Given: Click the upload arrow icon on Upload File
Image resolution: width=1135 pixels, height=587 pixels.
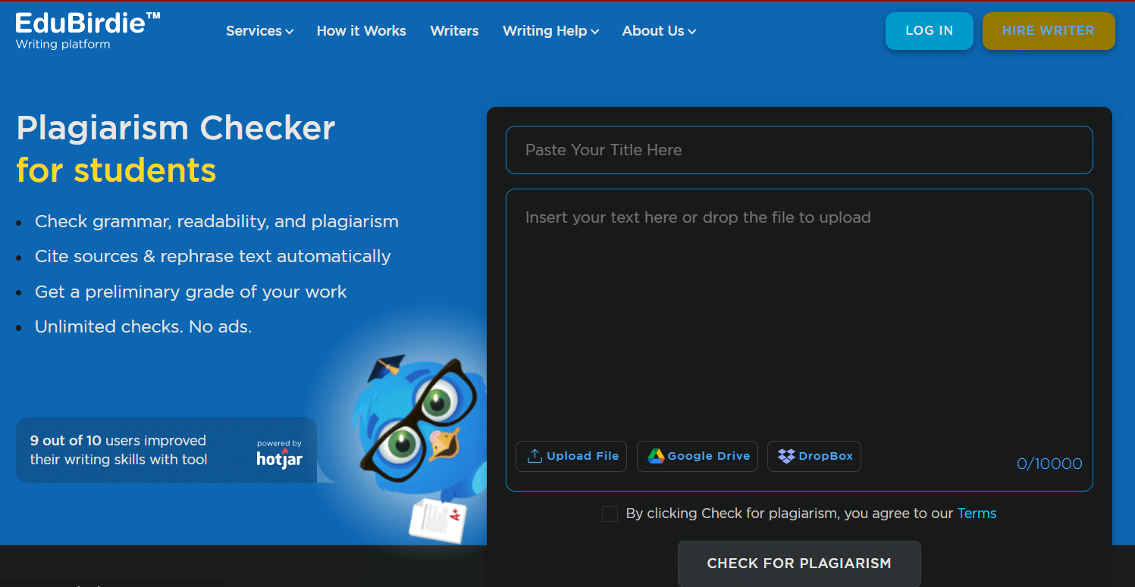Looking at the screenshot, I should [535, 456].
